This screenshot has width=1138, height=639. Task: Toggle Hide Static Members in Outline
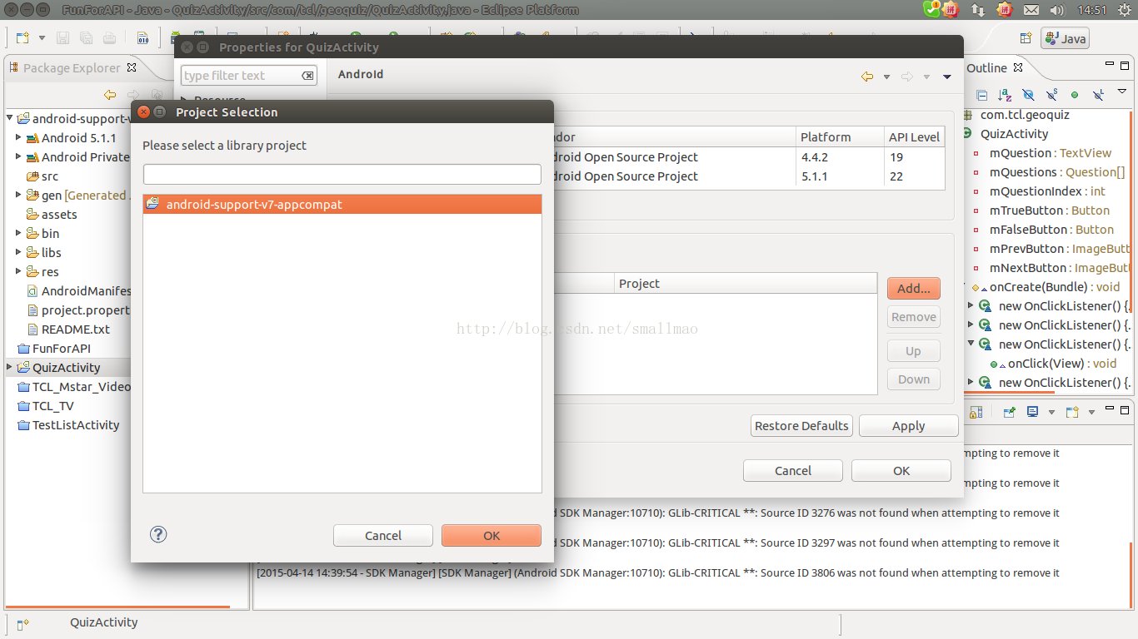point(1051,95)
